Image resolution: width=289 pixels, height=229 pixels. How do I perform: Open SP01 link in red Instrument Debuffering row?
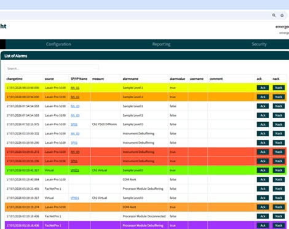74,161
